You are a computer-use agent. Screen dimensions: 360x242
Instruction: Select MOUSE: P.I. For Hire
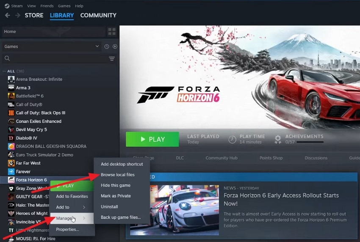point(36,239)
